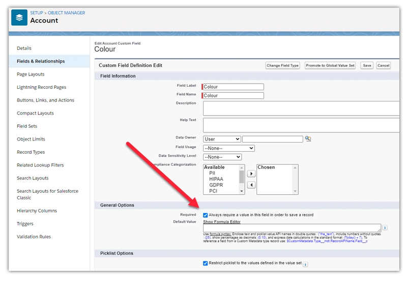This screenshot has height=281, width=407.
Task: Open Page Layouts in the sidebar
Action: click(x=31, y=74)
